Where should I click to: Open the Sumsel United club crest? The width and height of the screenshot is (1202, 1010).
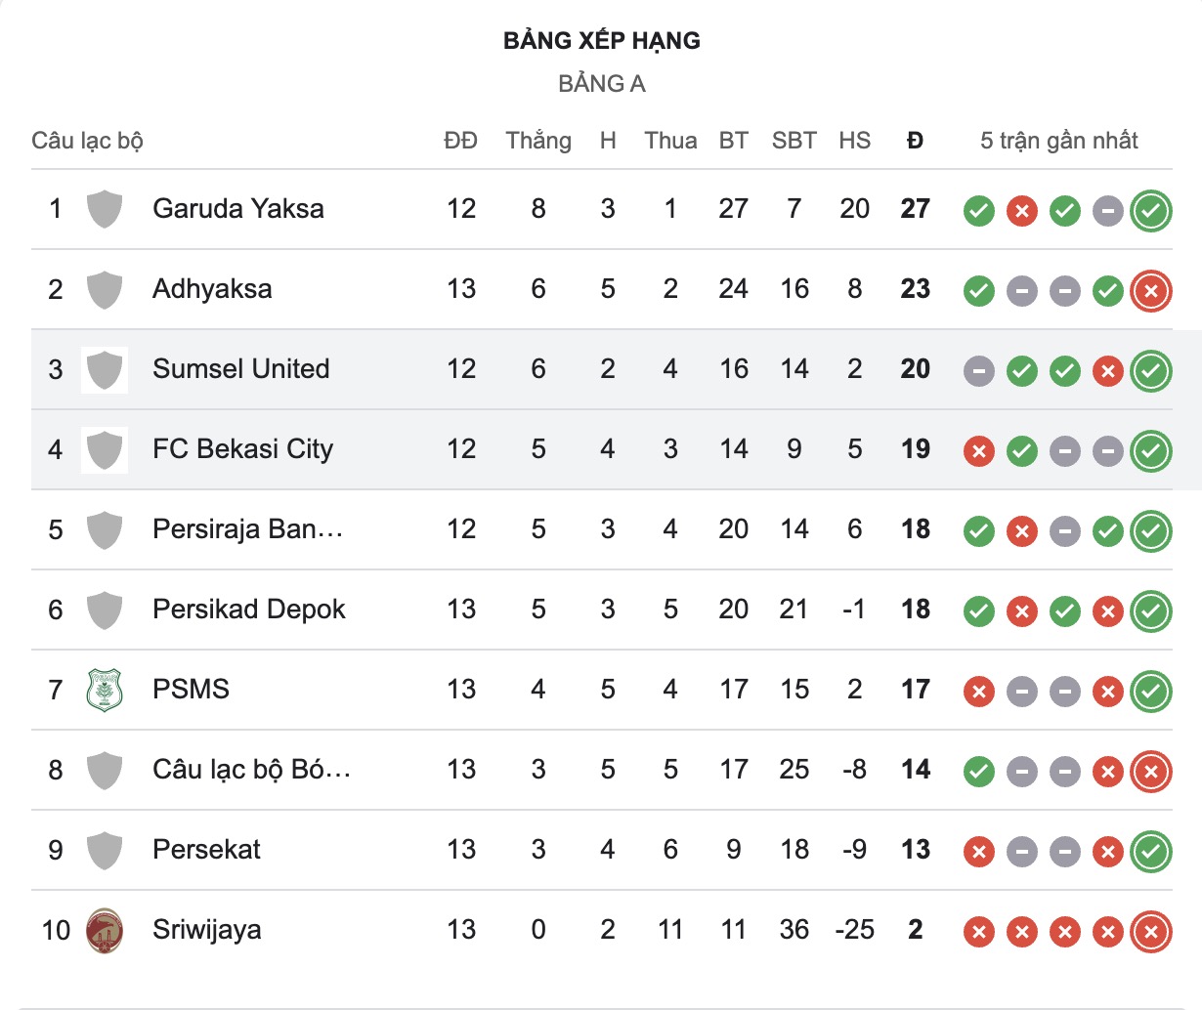pos(105,369)
